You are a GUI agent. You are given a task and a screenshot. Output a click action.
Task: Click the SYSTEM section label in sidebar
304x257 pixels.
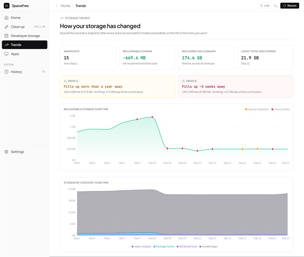pyautogui.click(x=9, y=65)
